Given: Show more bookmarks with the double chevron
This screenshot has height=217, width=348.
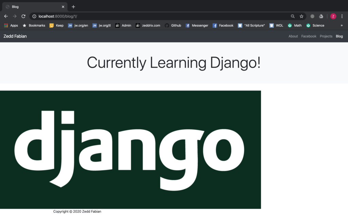Looking at the screenshot, I should coord(342,25).
